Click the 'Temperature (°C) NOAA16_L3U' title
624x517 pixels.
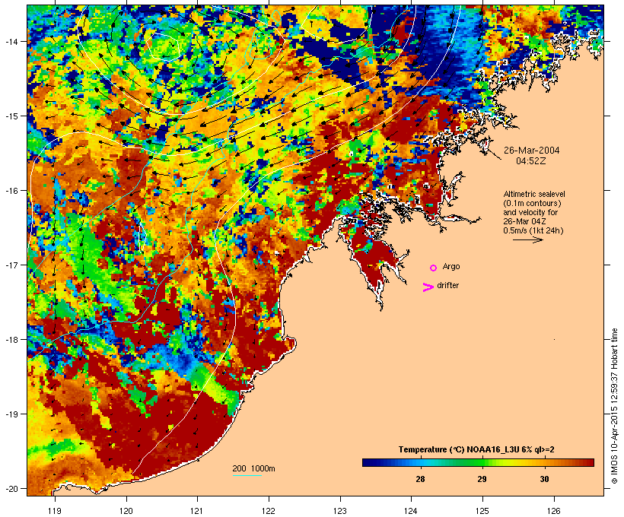point(476,449)
